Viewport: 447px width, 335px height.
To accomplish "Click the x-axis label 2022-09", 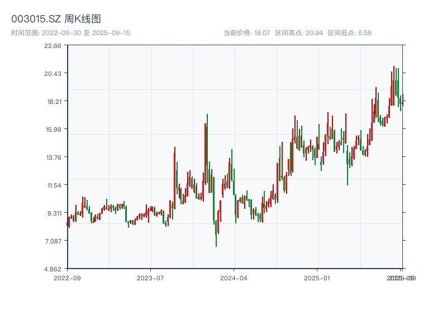I will [67, 278].
